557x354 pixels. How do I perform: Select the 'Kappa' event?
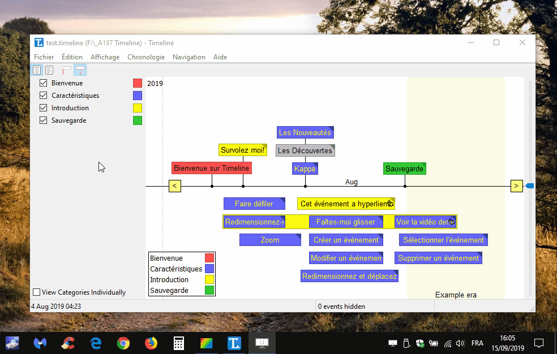coord(305,169)
